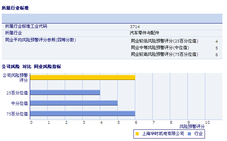Click the 同业中等风险预警评分 score value 5
This screenshot has width=227, height=141.
[216, 48]
